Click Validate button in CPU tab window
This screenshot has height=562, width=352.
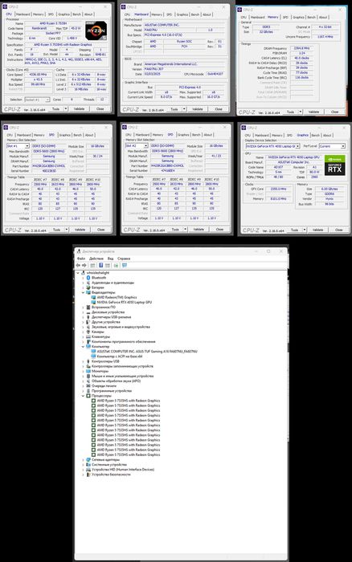click(x=80, y=108)
